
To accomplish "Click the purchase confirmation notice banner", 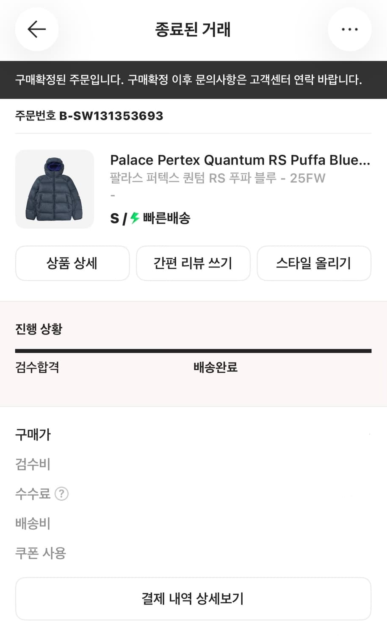I will coord(193,78).
